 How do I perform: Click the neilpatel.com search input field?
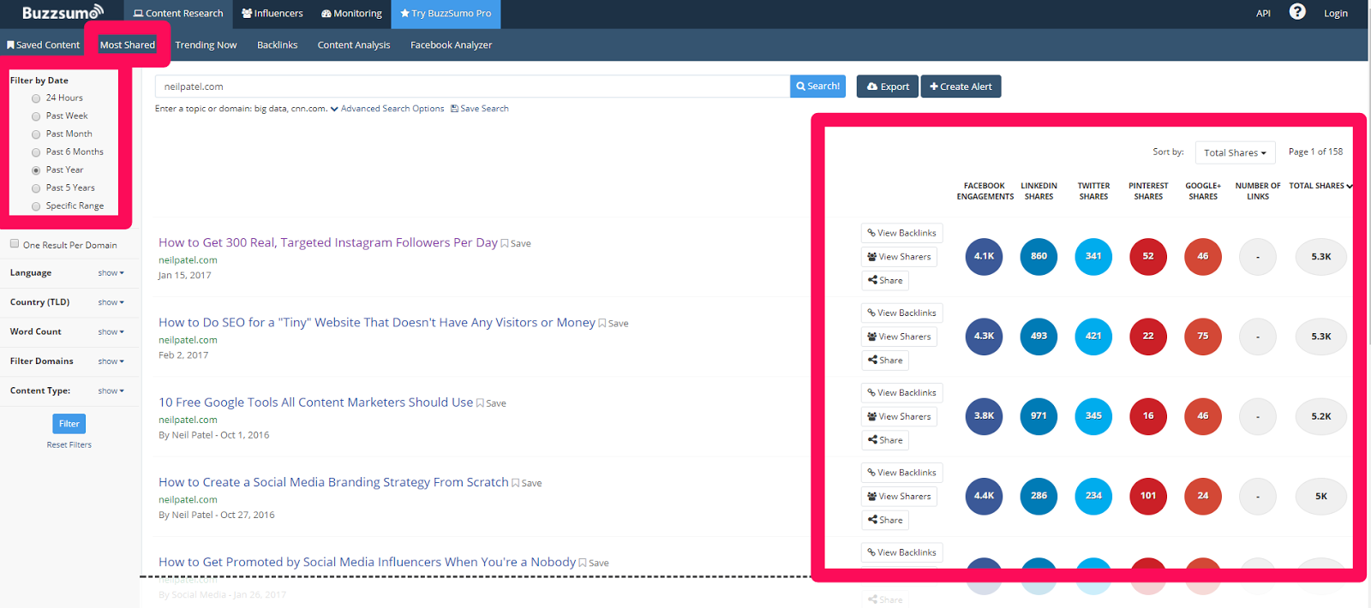point(471,86)
